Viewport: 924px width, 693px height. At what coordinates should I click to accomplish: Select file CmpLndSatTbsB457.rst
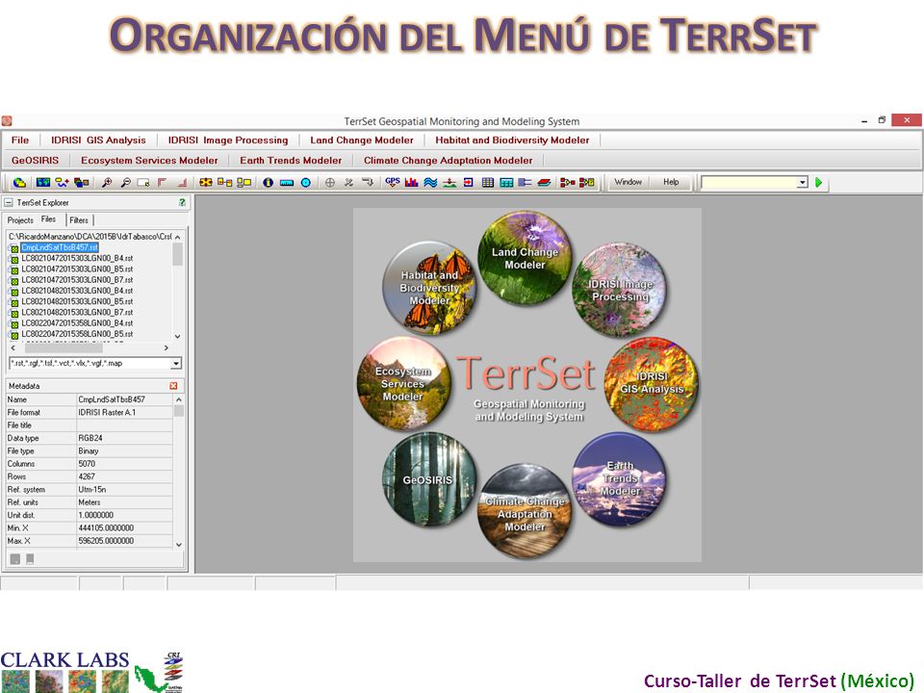pyautogui.click(x=60, y=247)
